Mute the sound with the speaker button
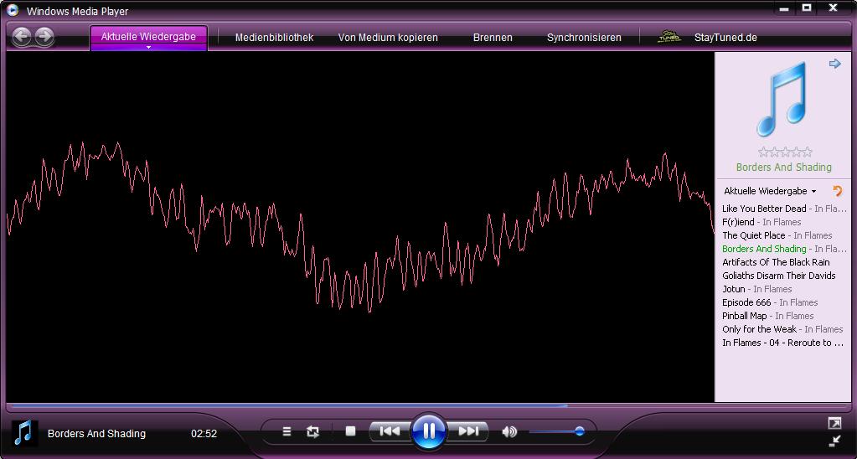This screenshot has width=857, height=459. coord(509,431)
